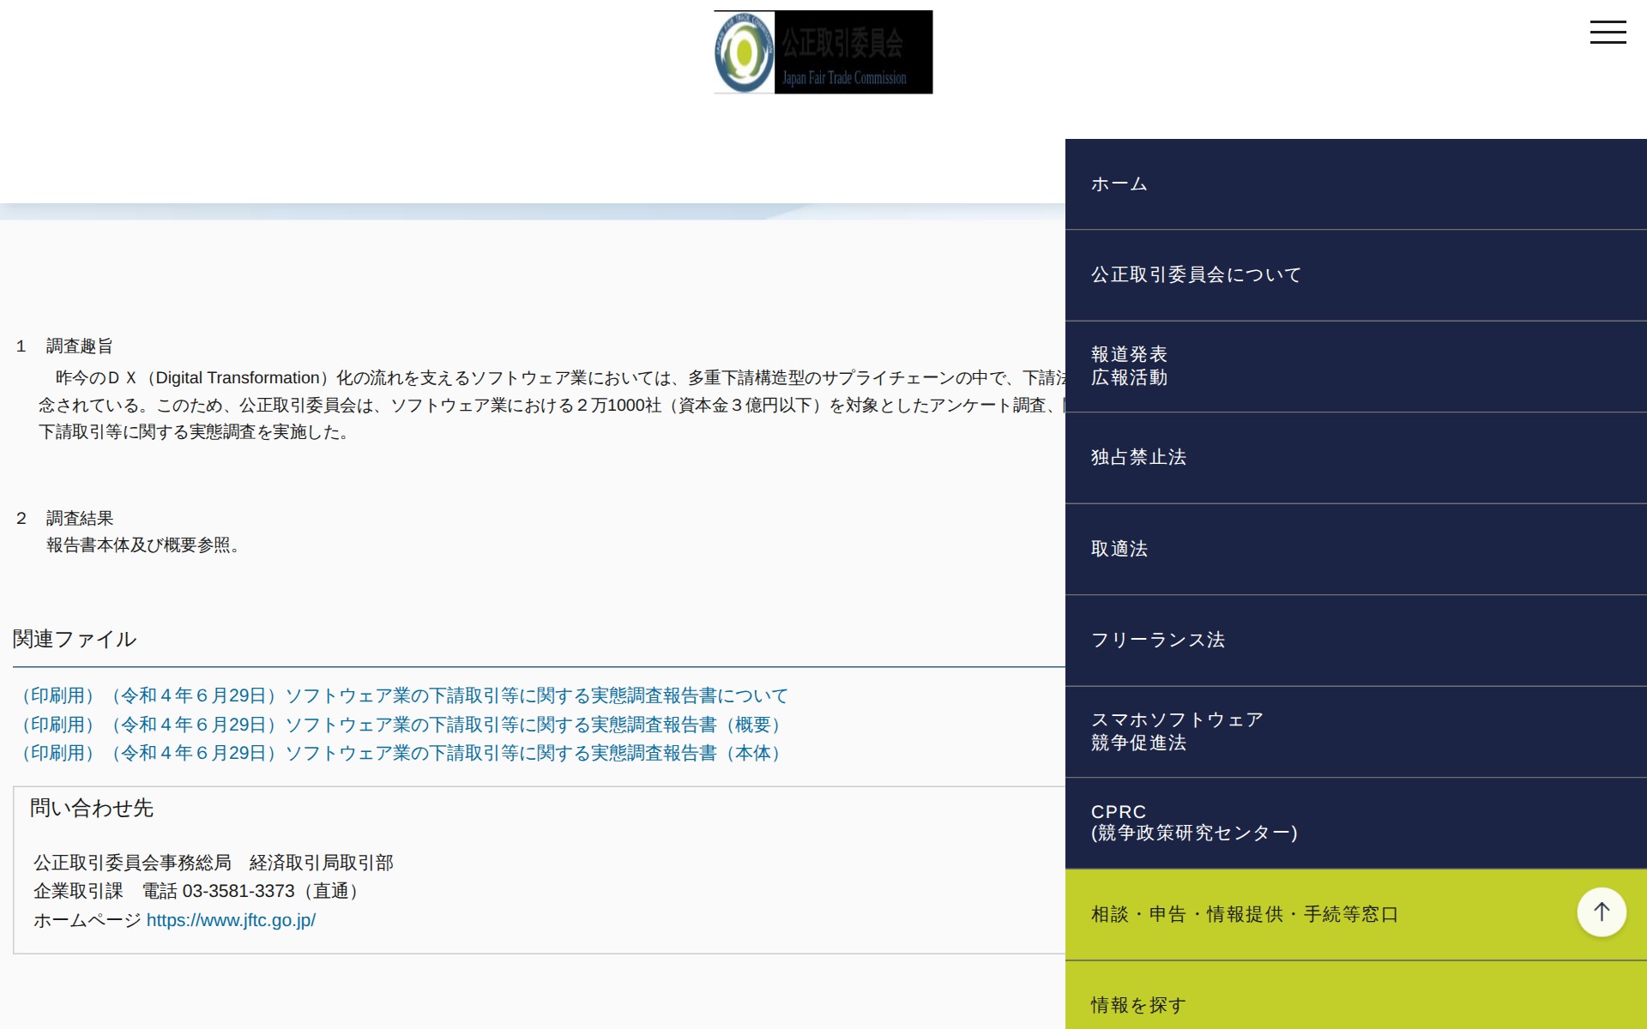
Task: Click the scroll-to-top arrow button
Action: pos(1601,912)
